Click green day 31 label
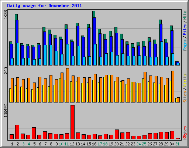189x148 pixels. pyautogui.click(x=177, y=144)
